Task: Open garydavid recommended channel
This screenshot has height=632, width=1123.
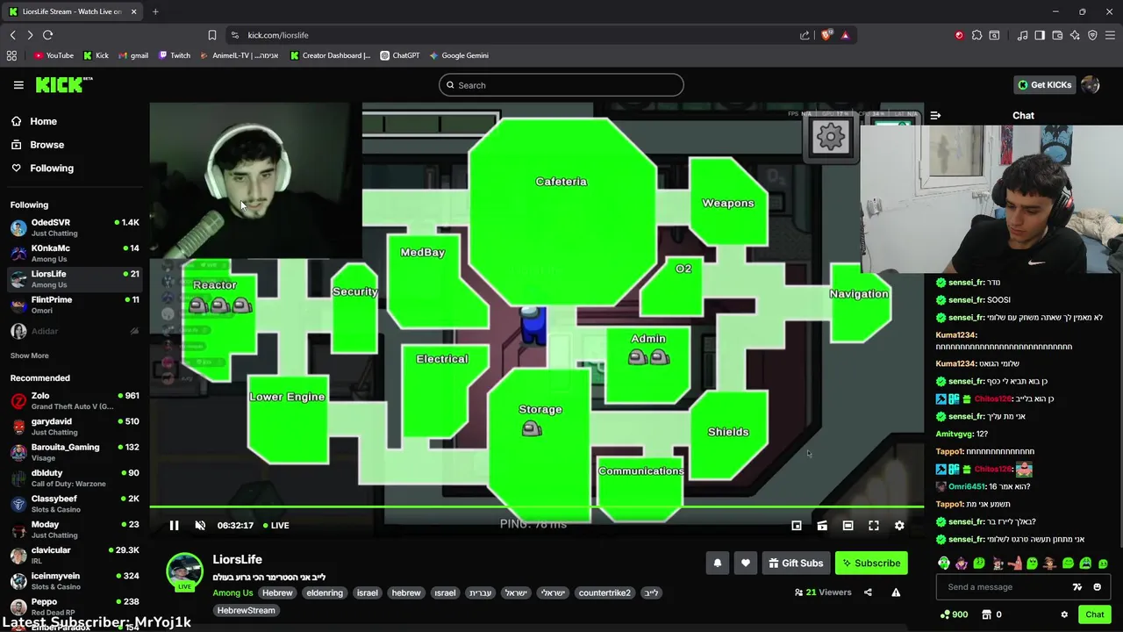Action: (x=75, y=427)
